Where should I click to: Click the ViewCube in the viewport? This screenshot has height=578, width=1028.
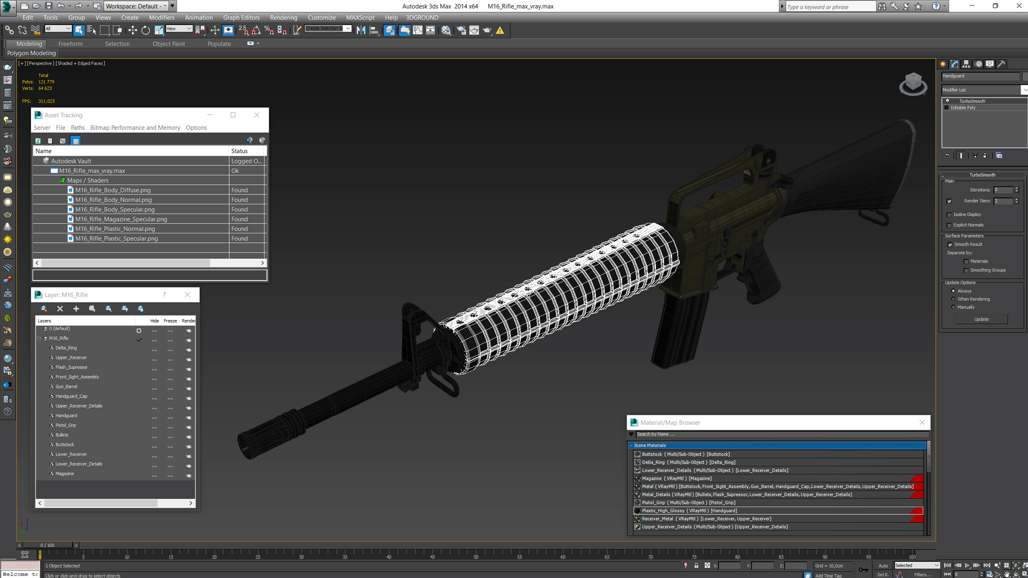click(x=913, y=84)
